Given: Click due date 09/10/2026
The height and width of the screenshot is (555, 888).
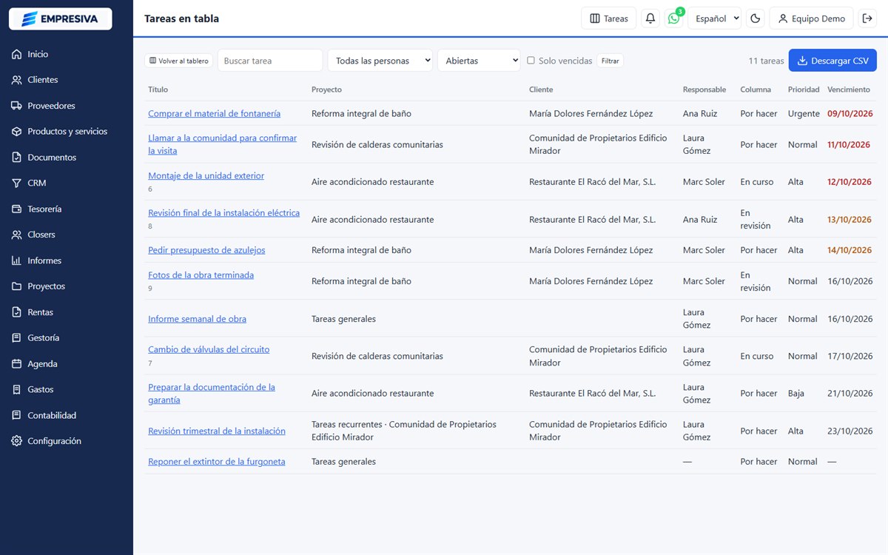Looking at the screenshot, I should [x=850, y=114].
